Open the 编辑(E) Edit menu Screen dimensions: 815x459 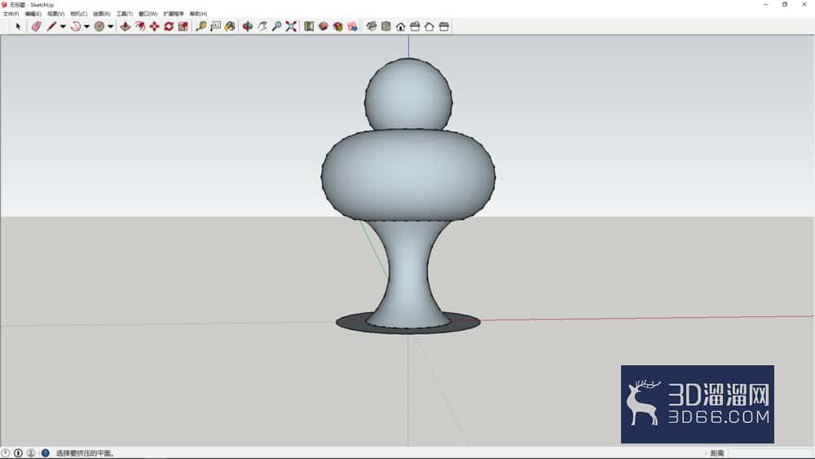[33, 14]
